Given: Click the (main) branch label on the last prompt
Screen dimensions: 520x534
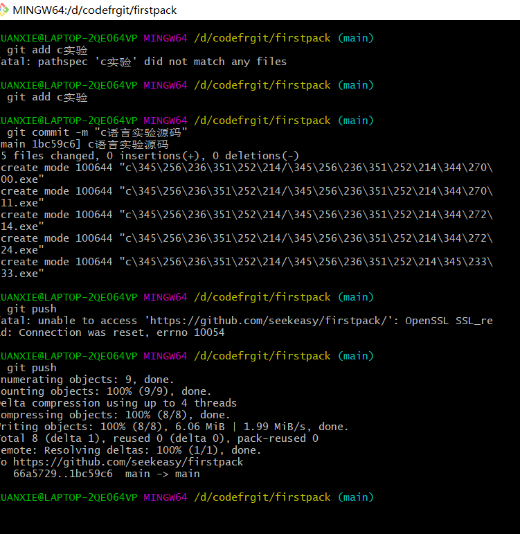Looking at the screenshot, I should pos(355,497).
